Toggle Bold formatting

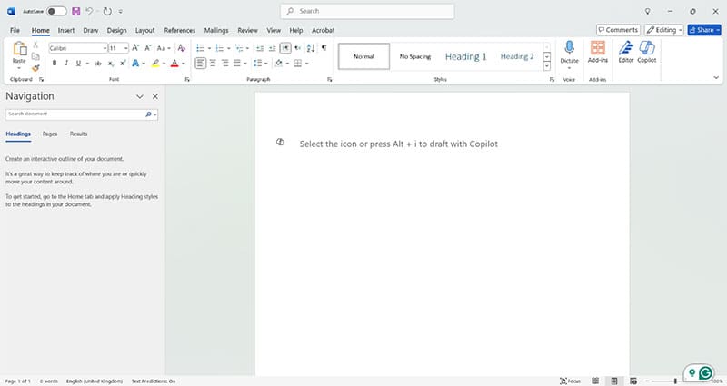(55, 63)
